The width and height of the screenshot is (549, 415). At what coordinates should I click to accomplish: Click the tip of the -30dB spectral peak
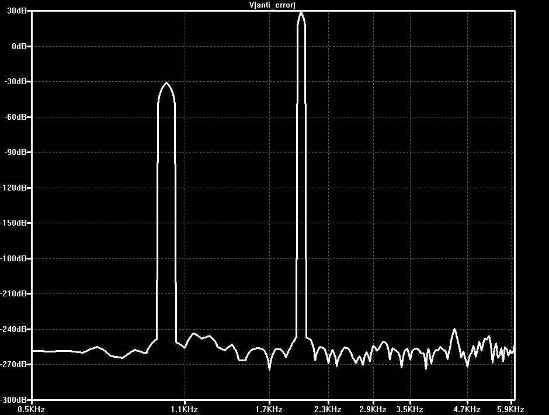[x=166, y=83]
